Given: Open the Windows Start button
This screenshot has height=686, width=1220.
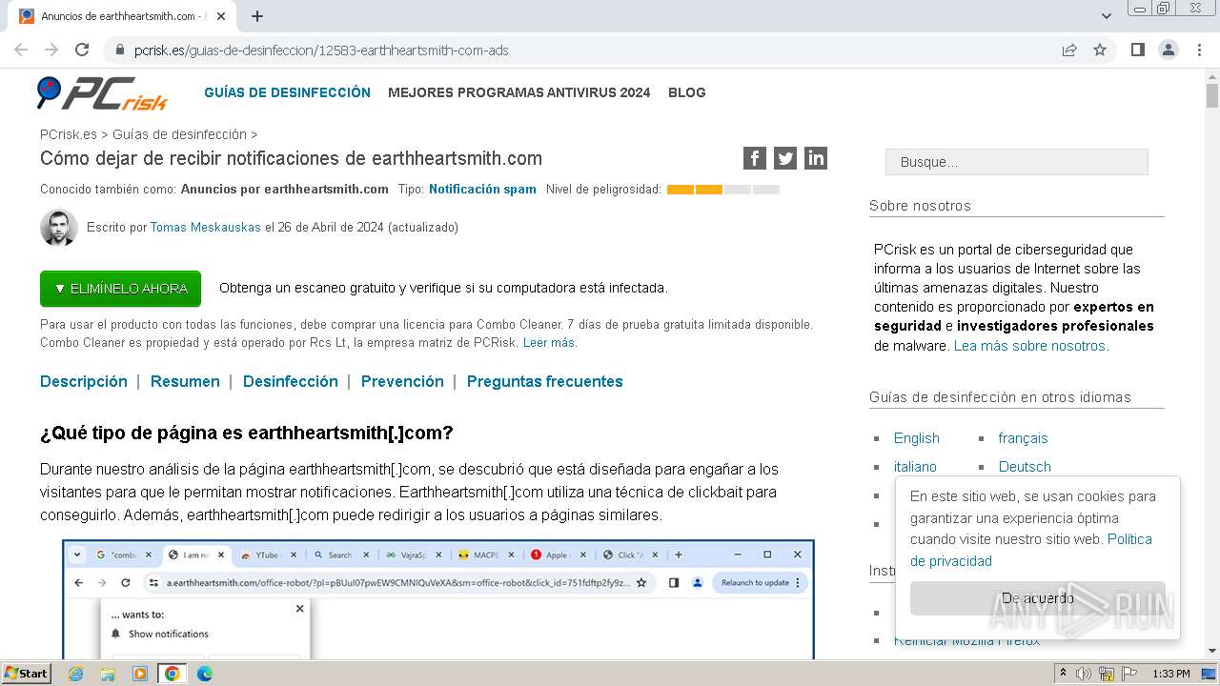Looking at the screenshot, I should pyautogui.click(x=26, y=674).
